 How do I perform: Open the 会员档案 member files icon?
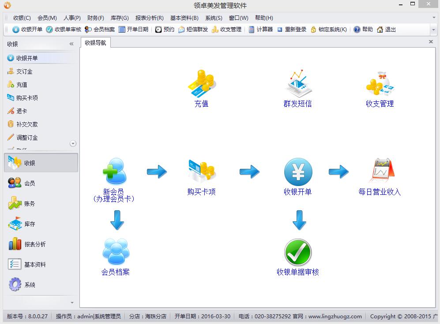[x=116, y=253]
